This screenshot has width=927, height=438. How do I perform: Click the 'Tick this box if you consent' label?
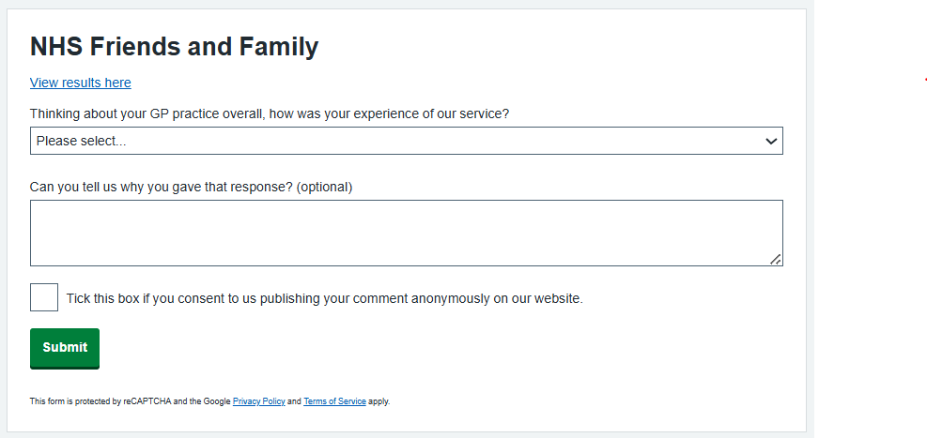pyautogui.click(x=324, y=299)
